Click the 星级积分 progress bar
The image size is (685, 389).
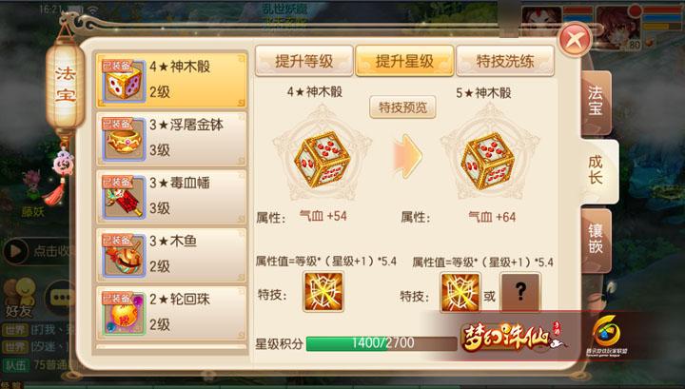[382, 343]
